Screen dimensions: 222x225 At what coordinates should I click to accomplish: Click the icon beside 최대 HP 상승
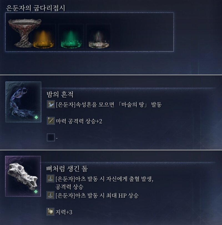coord(50,195)
